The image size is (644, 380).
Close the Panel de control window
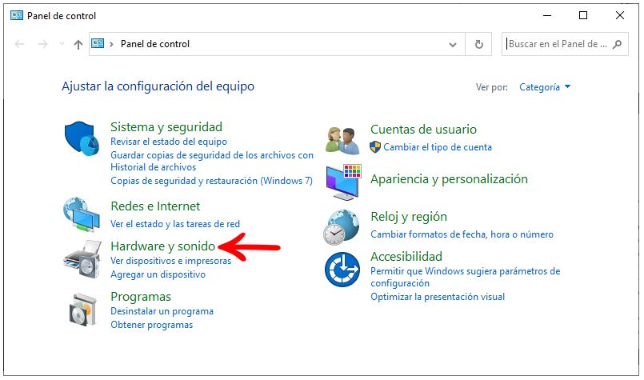pos(620,16)
